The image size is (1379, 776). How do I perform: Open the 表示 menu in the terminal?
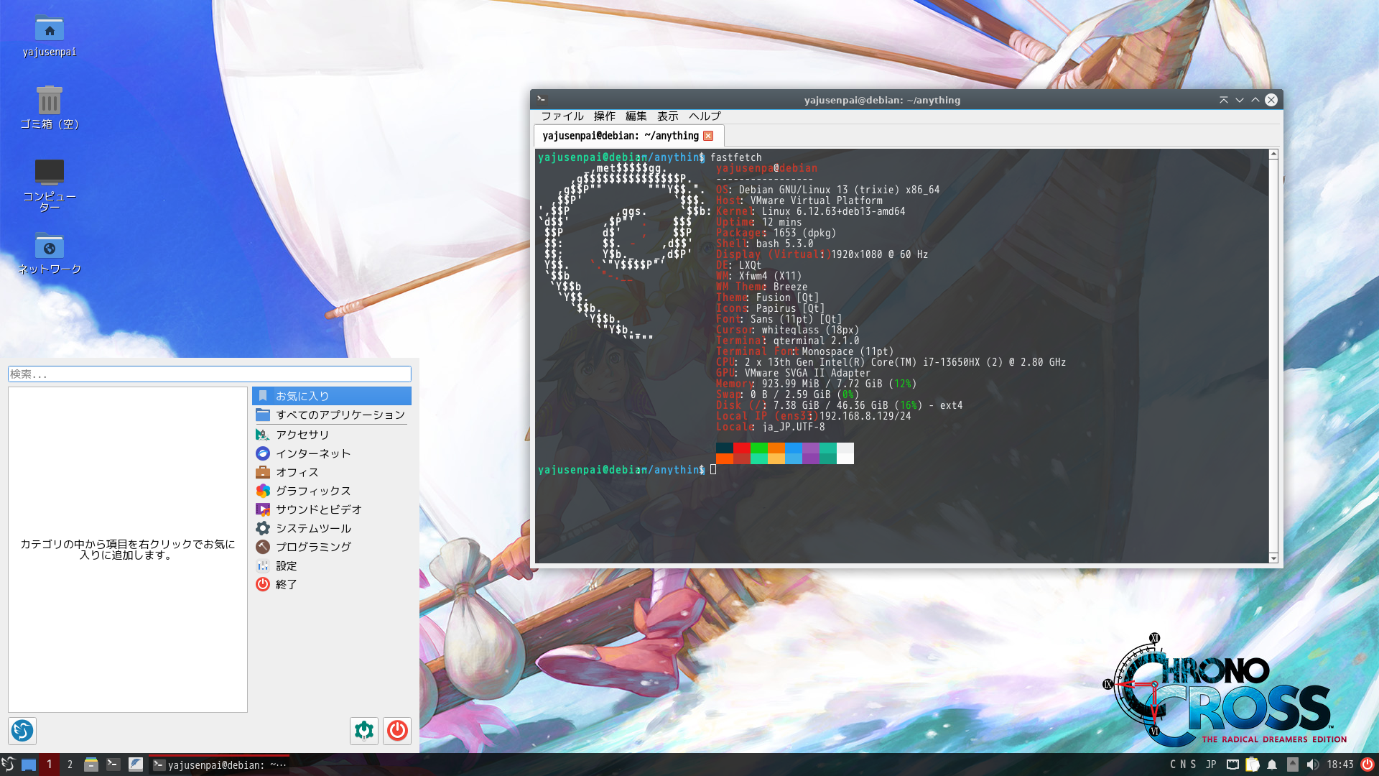667,116
